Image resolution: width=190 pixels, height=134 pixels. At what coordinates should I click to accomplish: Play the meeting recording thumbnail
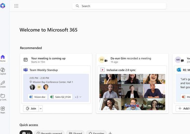[x=132, y=92]
